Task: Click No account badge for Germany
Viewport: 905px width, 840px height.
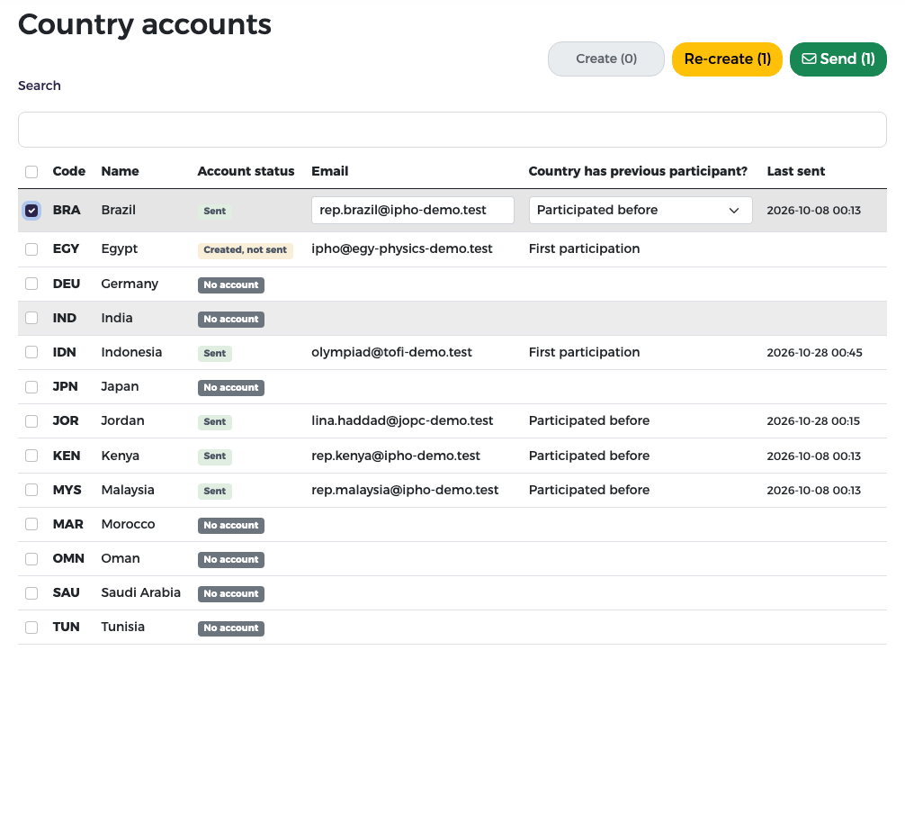Action: point(231,285)
